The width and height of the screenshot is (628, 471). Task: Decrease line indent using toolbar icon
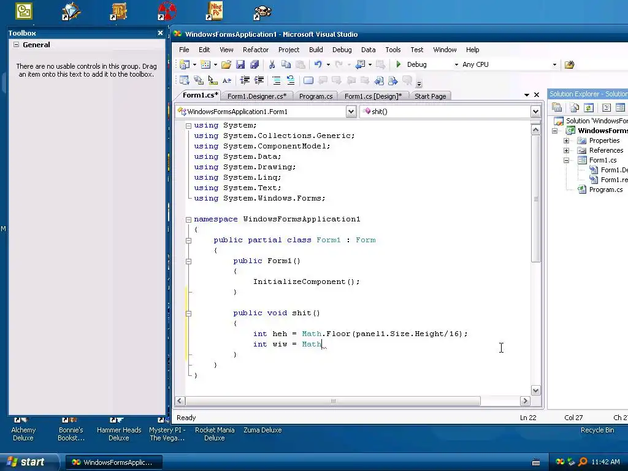245,80
